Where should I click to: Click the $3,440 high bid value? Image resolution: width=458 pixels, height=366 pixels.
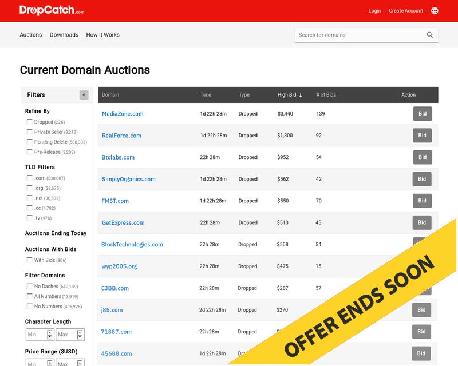pos(285,114)
